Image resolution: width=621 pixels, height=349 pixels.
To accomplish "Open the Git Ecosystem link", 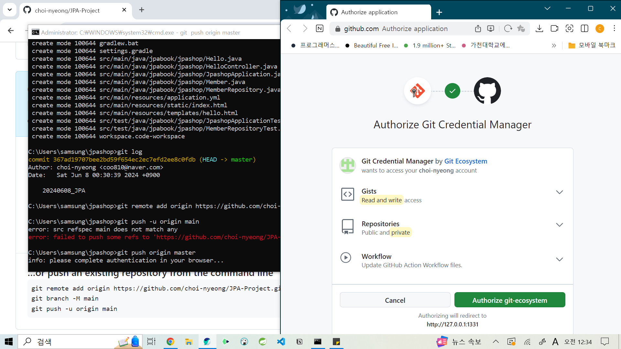I will (465, 161).
